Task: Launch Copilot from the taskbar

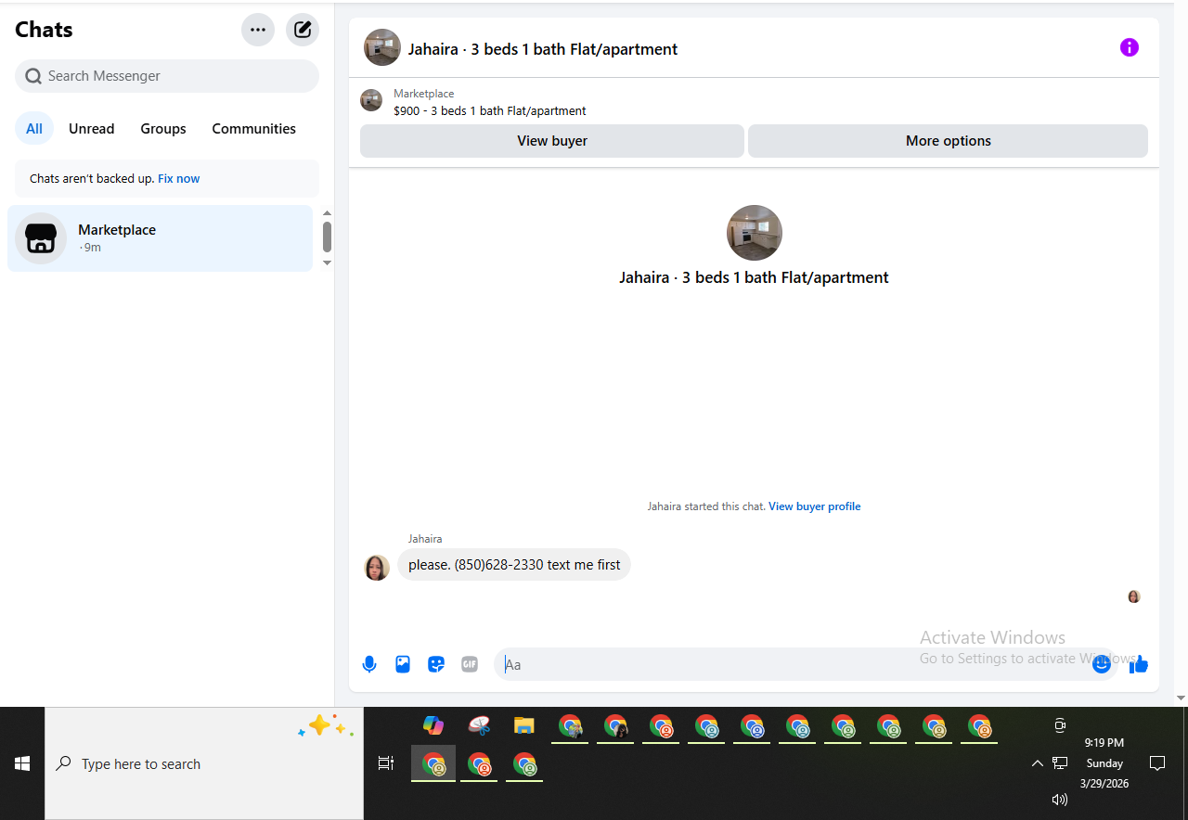Action: (x=433, y=725)
